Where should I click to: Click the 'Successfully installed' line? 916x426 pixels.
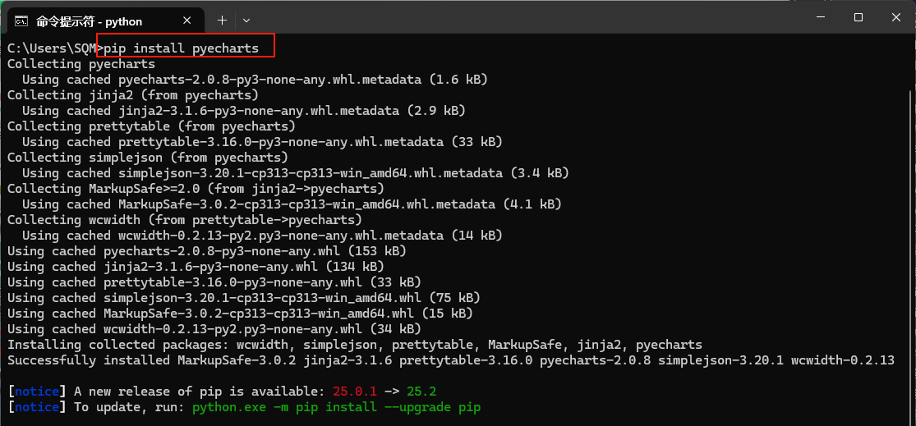[451, 360]
